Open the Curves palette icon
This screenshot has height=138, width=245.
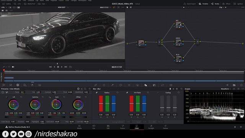click(x=95, y=85)
